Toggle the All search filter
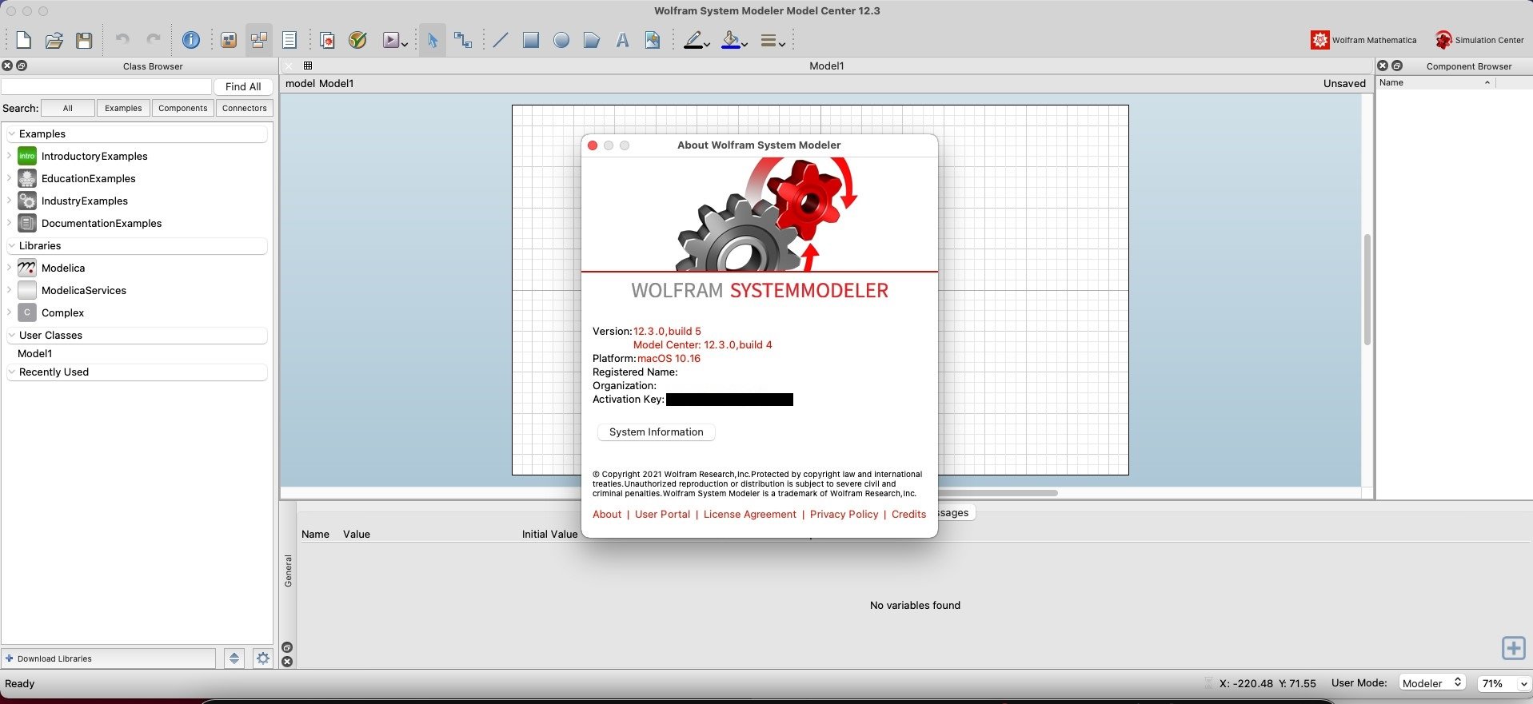Image resolution: width=1533 pixels, height=704 pixels. click(68, 108)
